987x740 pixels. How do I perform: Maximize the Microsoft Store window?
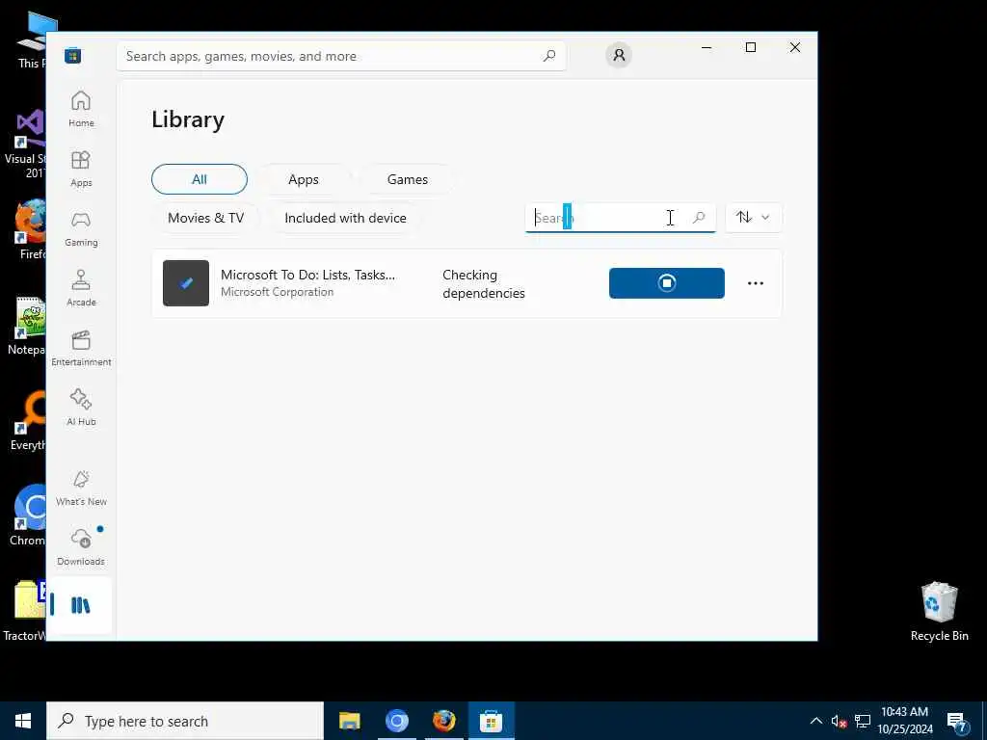(x=750, y=47)
